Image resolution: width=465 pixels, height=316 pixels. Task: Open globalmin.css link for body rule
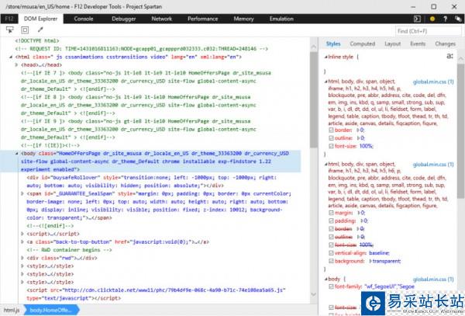pyautogui.click(x=433, y=280)
